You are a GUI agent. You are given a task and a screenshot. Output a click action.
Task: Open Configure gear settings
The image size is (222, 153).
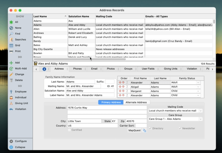coord(11,141)
